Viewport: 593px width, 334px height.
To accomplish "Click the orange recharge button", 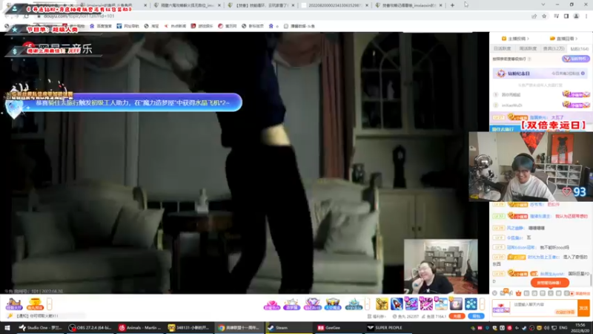I will 457,316.
